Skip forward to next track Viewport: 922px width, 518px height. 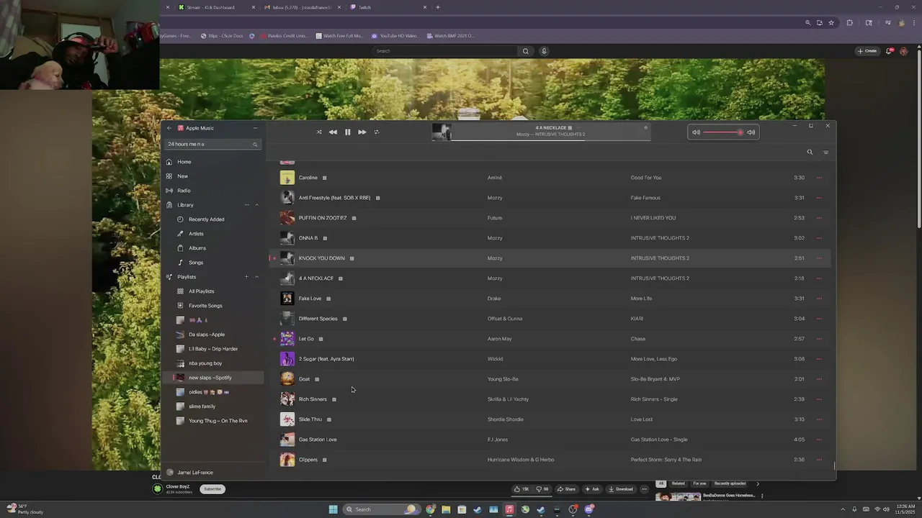pos(362,132)
